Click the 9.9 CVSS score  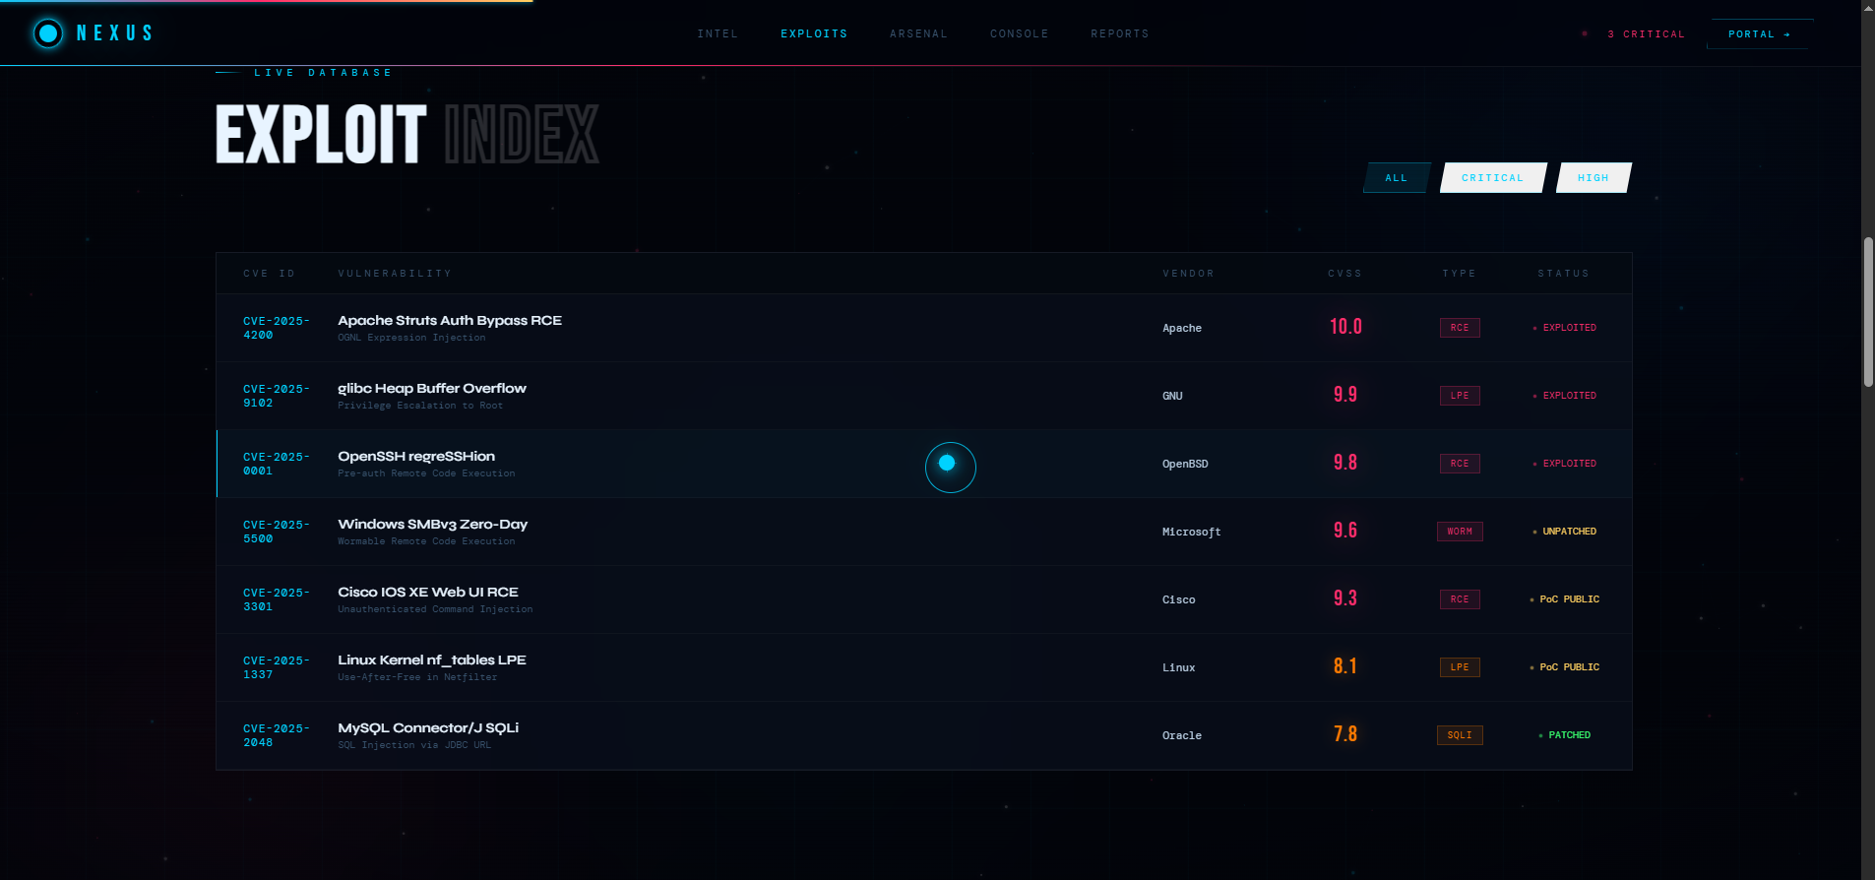click(1345, 395)
